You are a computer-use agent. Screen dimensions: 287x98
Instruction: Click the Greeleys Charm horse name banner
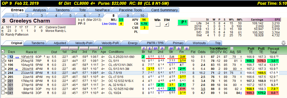[x=38, y=21]
